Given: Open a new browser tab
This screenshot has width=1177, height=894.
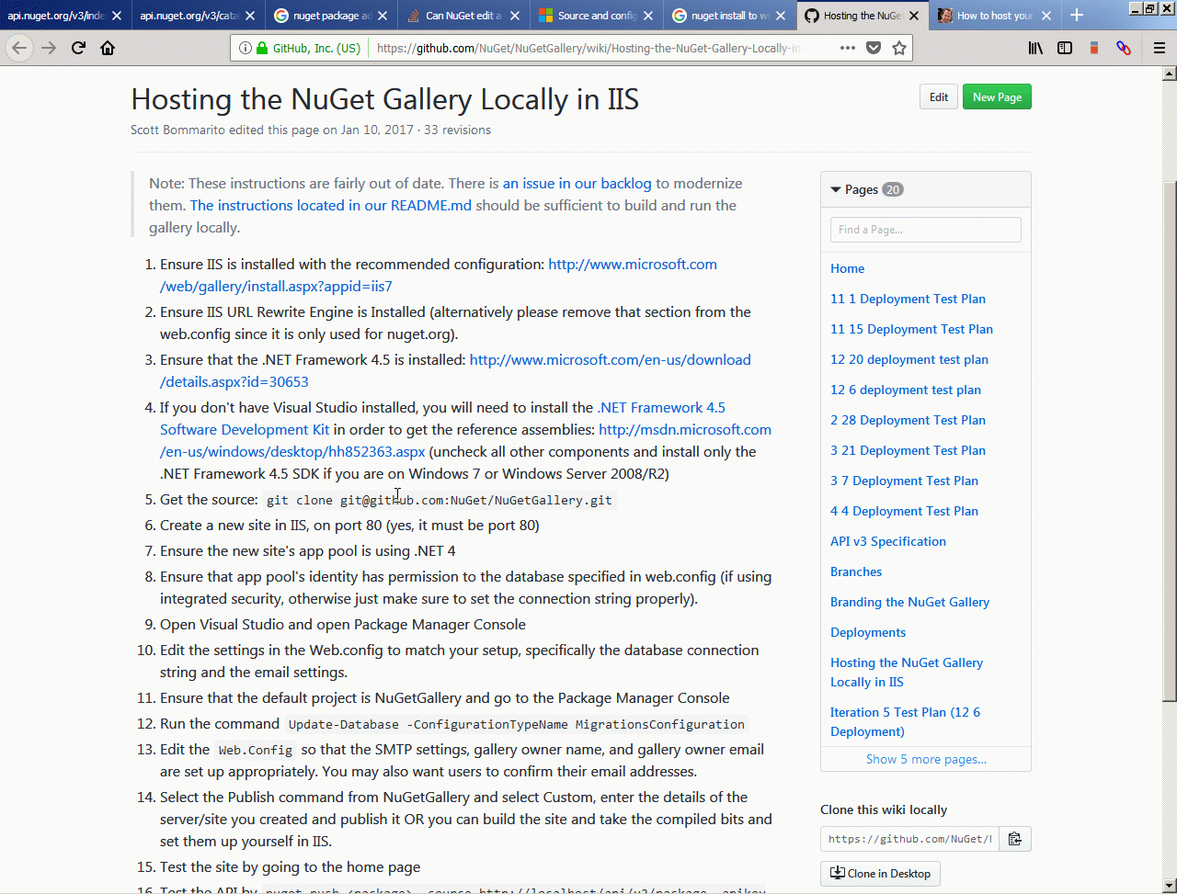Looking at the screenshot, I should [1077, 15].
